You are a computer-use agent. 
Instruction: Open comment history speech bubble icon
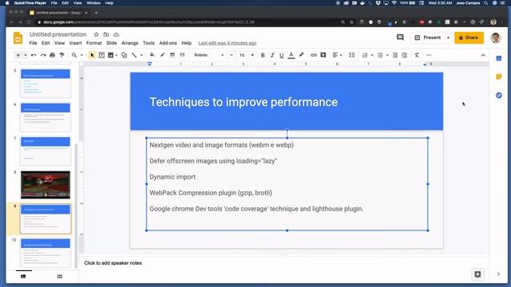point(400,37)
